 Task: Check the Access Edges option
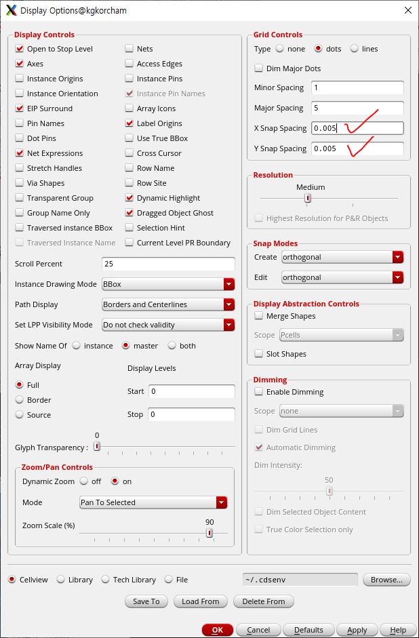[x=129, y=64]
